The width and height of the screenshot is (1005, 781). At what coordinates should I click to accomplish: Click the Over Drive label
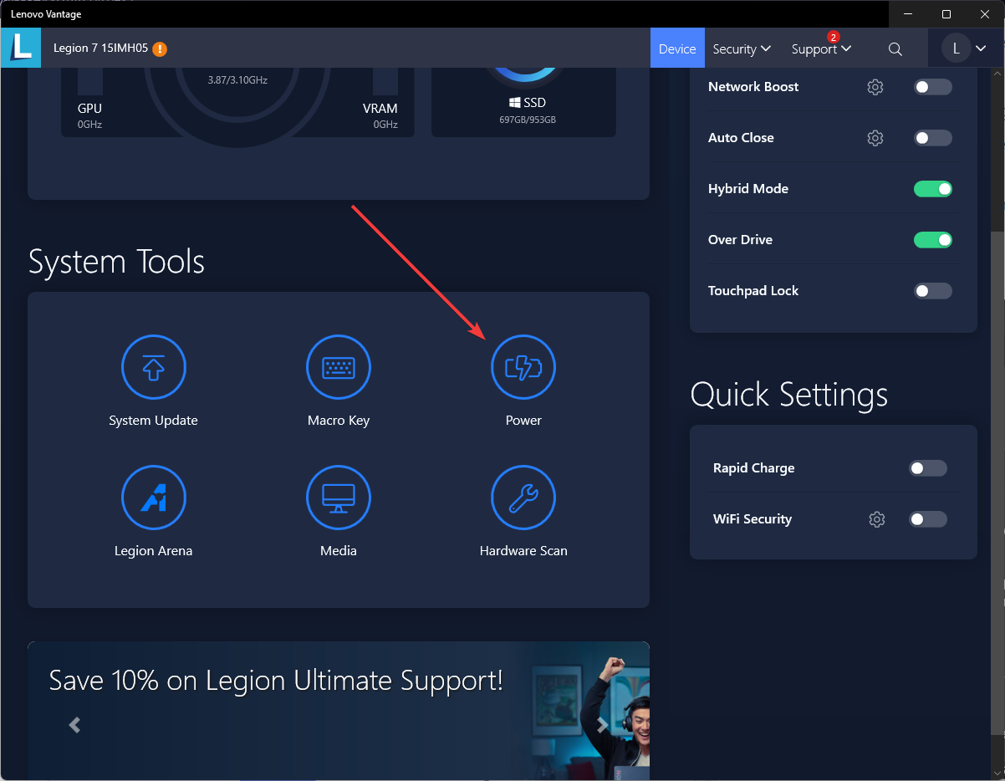pos(741,240)
